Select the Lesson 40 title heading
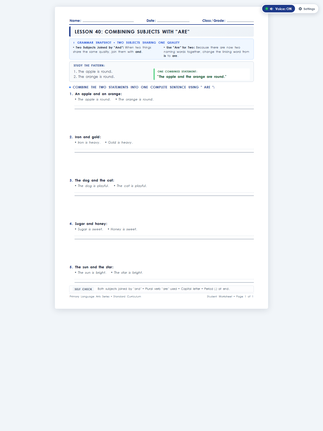The height and width of the screenshot is (431, 323). pyautogui.click(x=132, y=32)
